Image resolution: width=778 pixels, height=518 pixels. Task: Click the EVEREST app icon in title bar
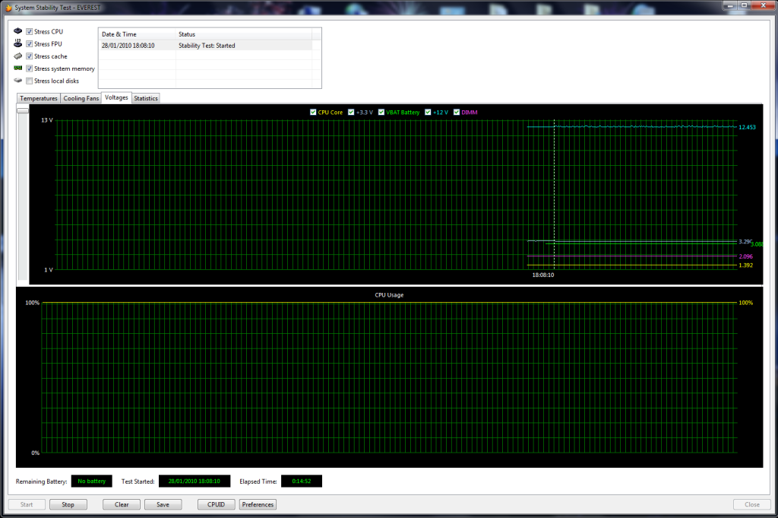pyautogui.click(x=8, y=6)
